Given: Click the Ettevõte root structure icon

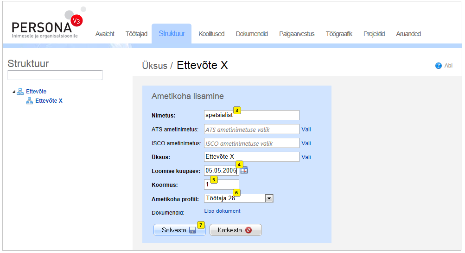Looking at the screenshot, I should (20, 92).
